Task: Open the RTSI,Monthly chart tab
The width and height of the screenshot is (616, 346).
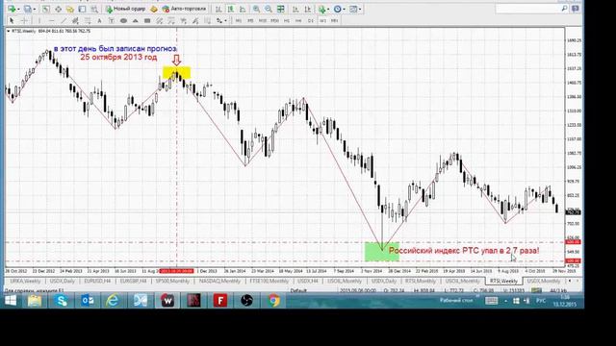Action: (421, 281)
